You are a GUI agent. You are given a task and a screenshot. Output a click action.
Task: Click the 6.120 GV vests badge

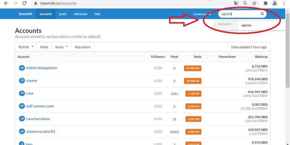coord(193,106)
